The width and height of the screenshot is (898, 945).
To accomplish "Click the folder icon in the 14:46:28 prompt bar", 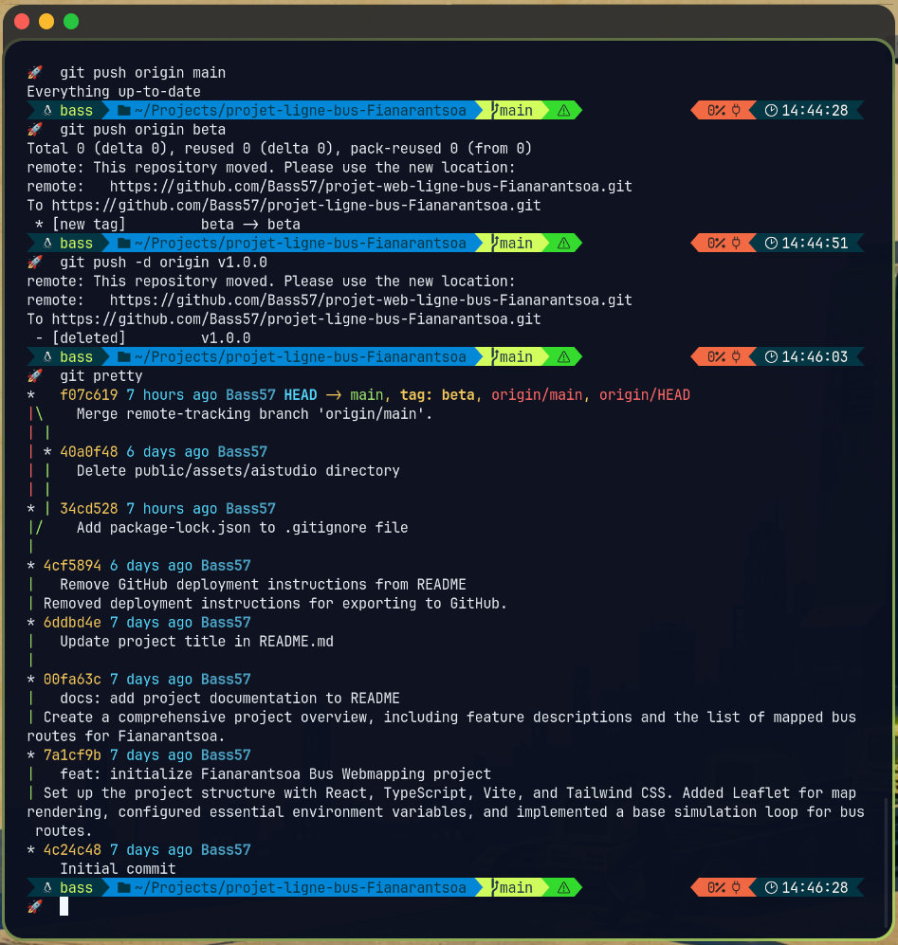I will [124, 888].
